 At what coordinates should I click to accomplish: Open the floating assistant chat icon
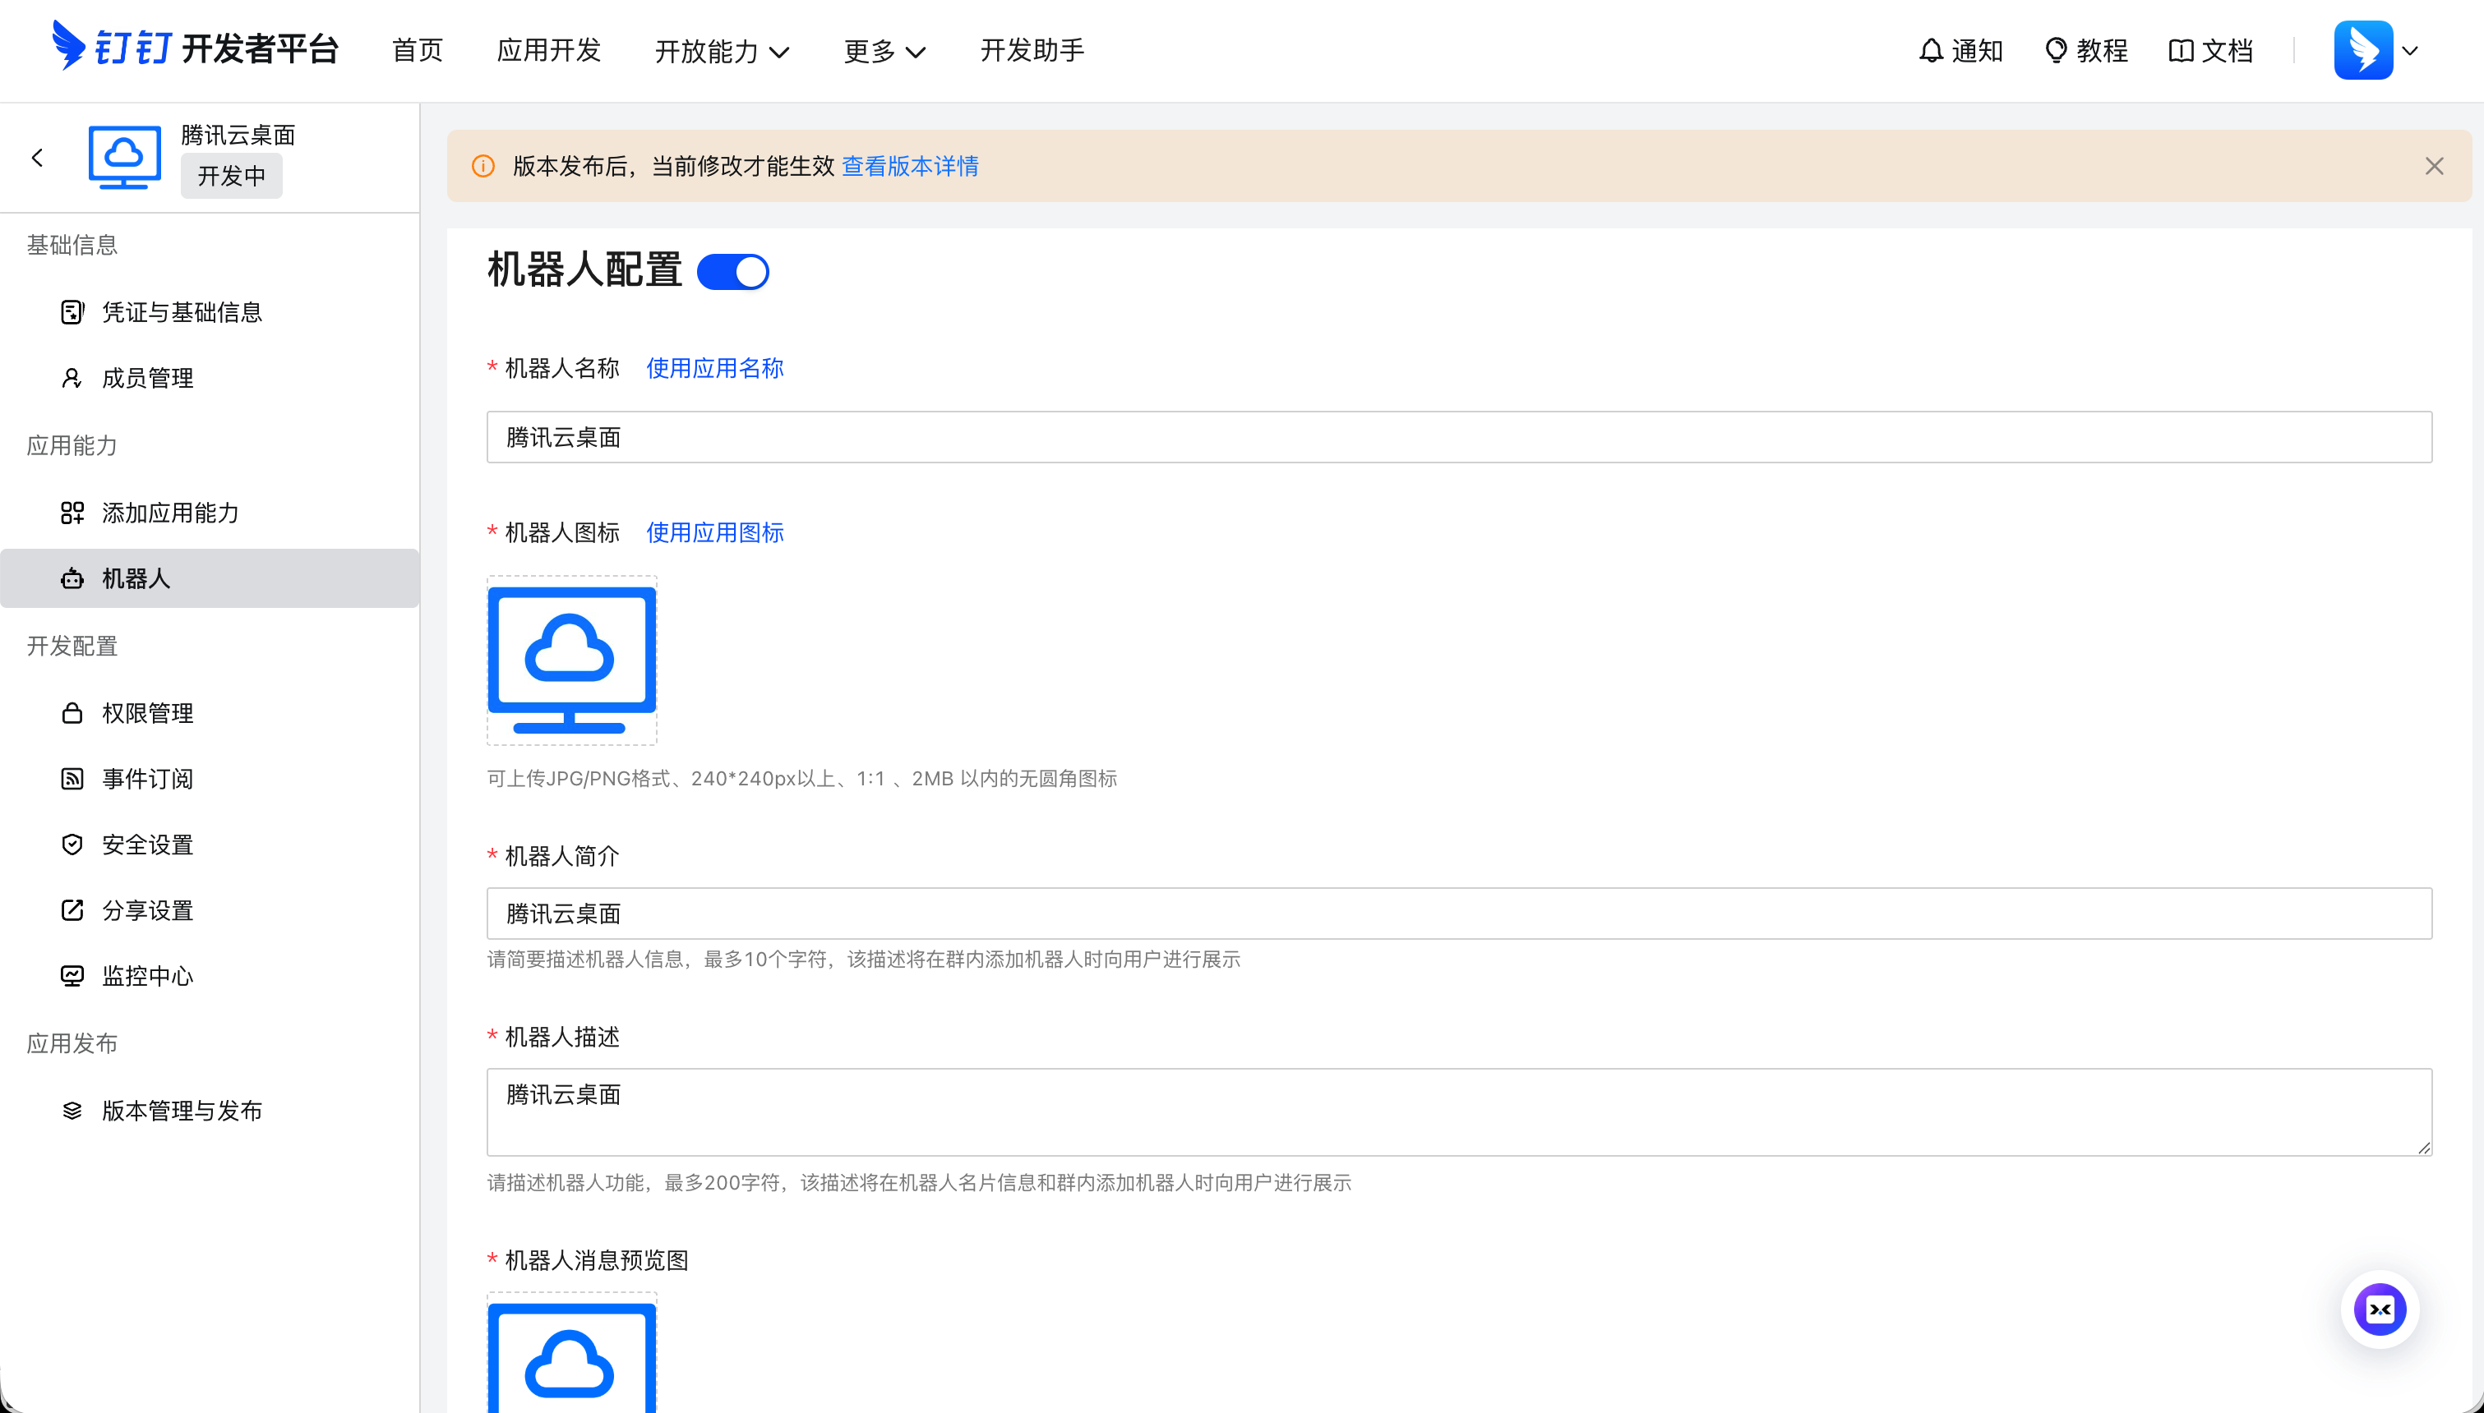tap(2379, 1310)
